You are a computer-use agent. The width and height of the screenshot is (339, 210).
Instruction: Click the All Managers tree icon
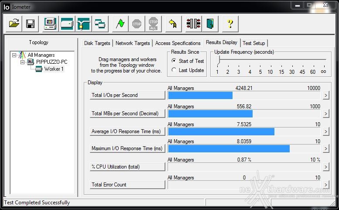pyautogui.click(x=22, y=55)
